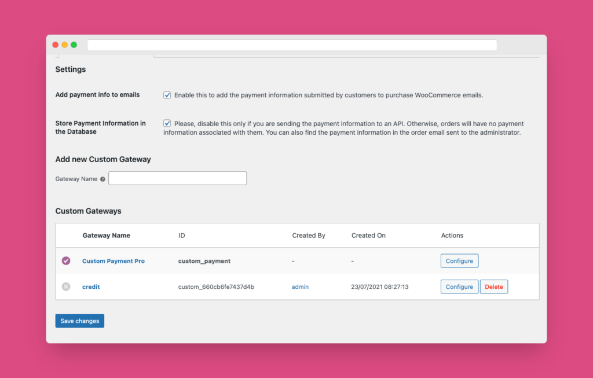Image resolution: width=593 pixels, height=378 pixels.
Task: Click the Created By column header
Action: [x=309, y=236]
